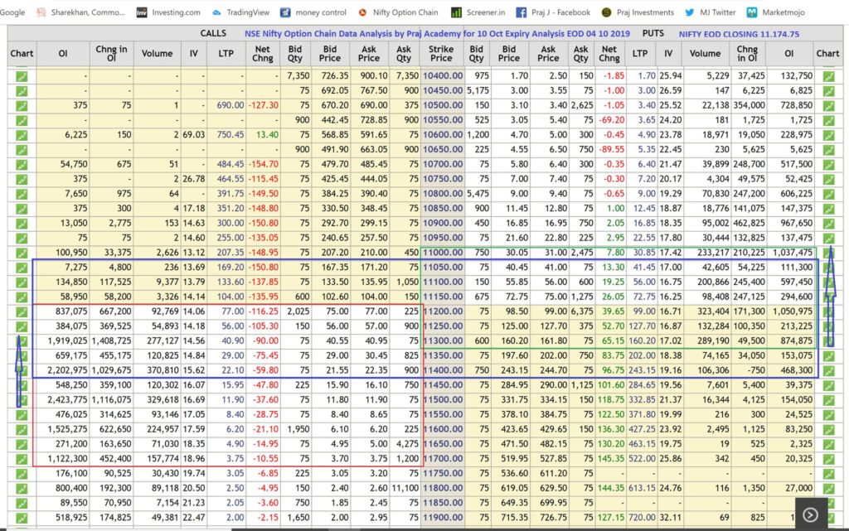The width and height of the screenshot is (849, 531).
Task: Select strike price 11400.00
Action: point(443,370)
